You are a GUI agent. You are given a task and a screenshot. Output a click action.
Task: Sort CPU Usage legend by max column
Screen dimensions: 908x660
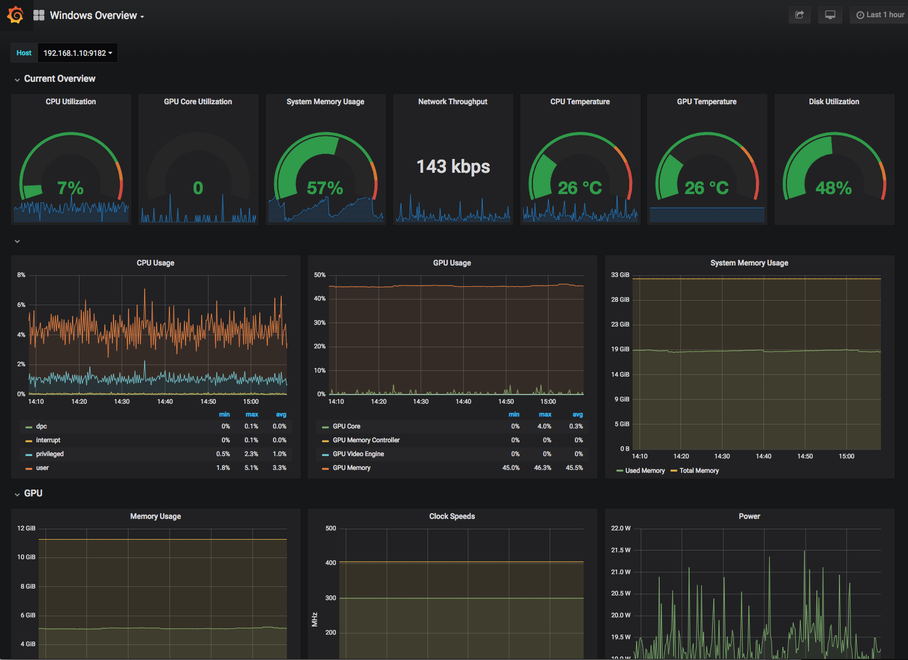[x=252, y=415]
